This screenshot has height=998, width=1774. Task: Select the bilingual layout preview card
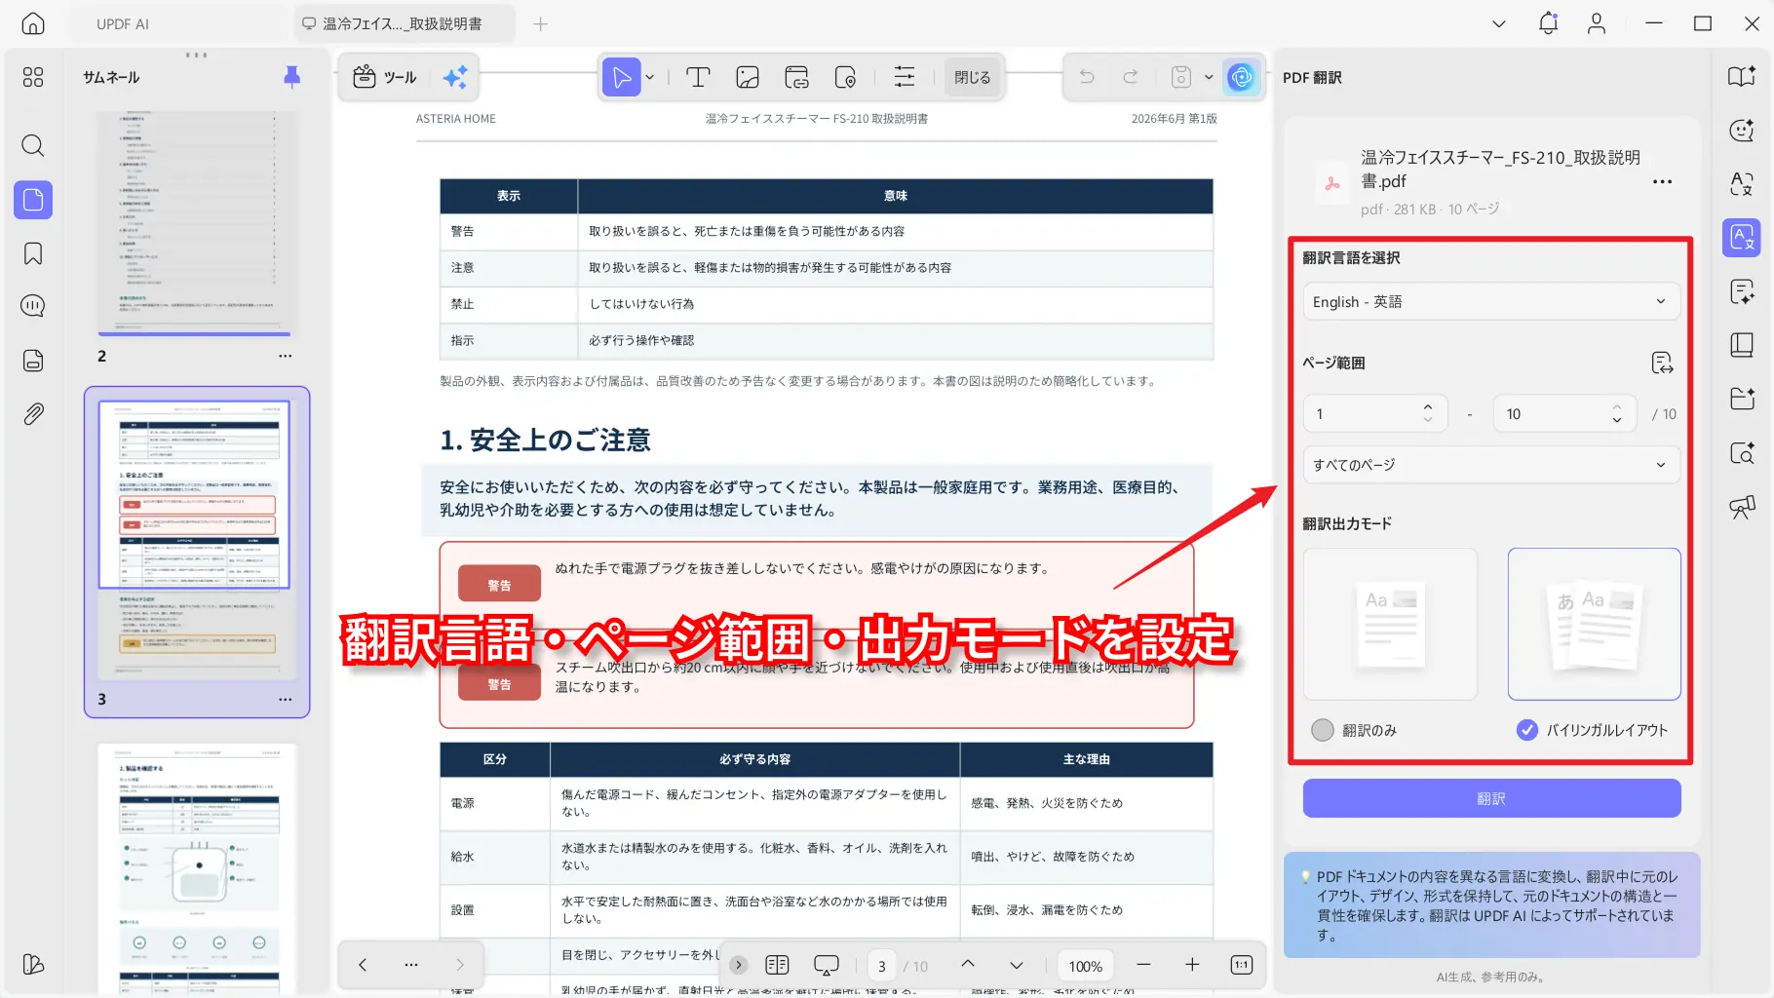(x=1594, y=624)
